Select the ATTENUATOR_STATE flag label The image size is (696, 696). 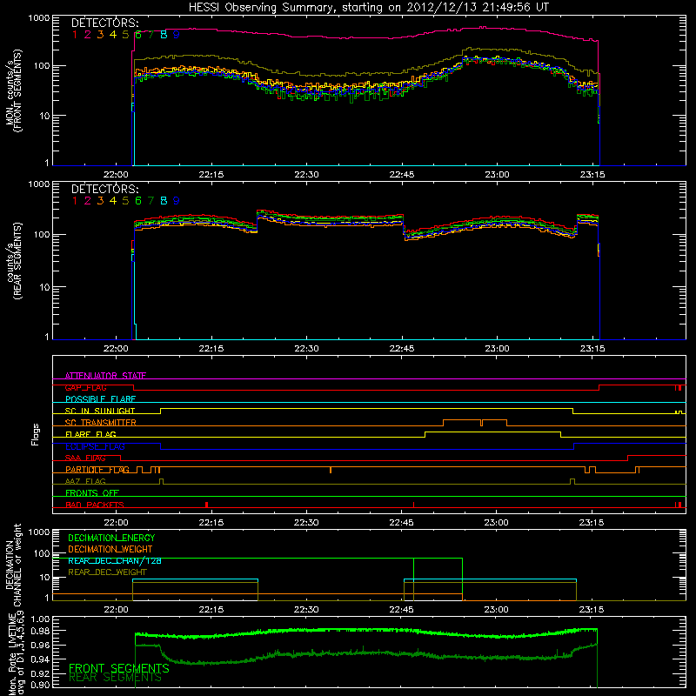[x=105, y=376]
